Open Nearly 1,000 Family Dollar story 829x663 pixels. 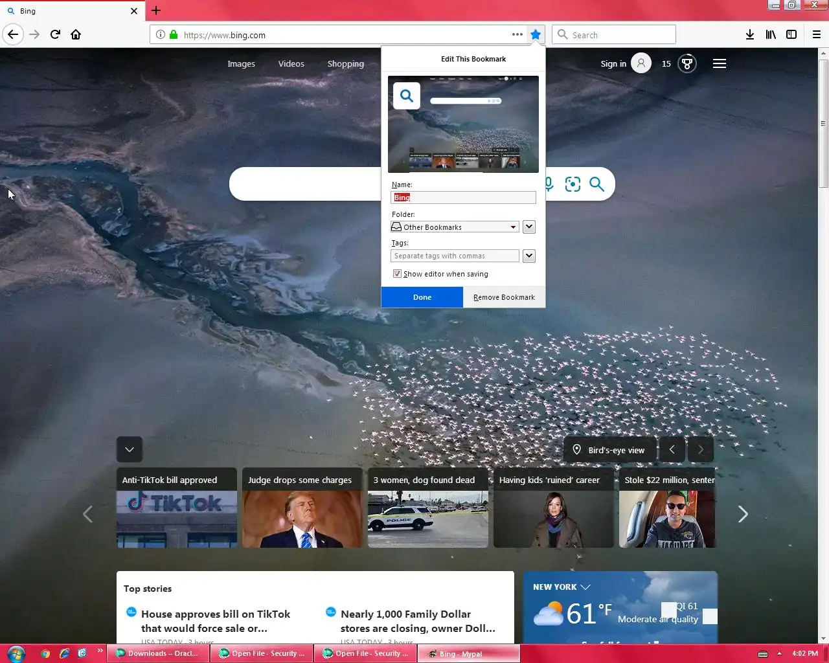[418, 621]
